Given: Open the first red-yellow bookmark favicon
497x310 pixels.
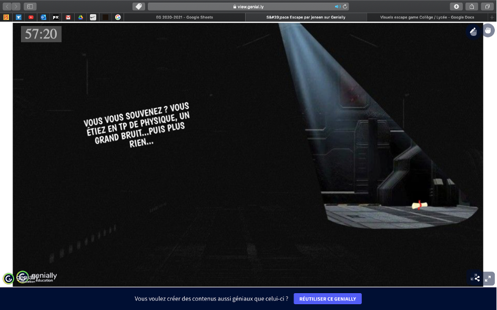Looking at the screenshot, I should [6, 17].
